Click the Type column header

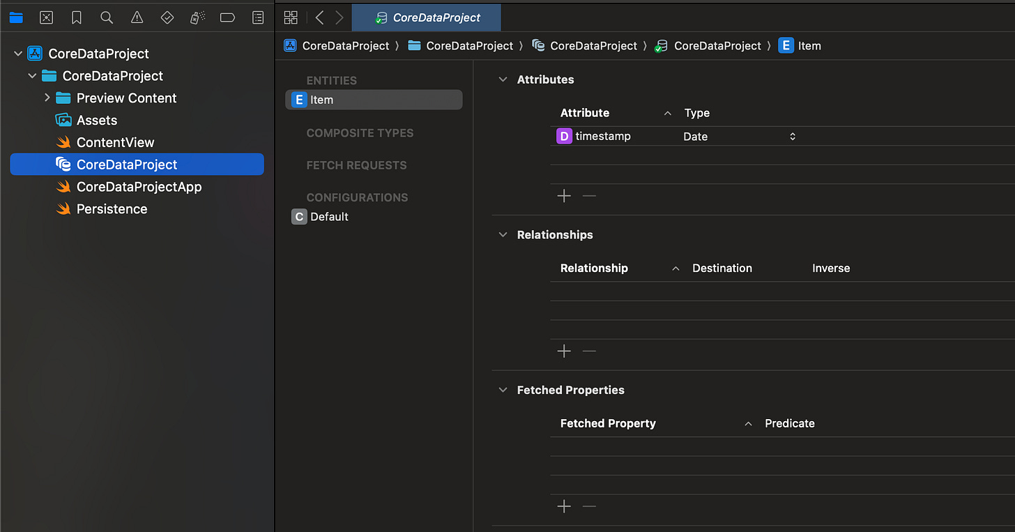[x=697, y=113]
